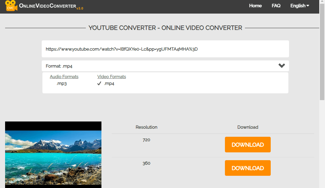Select the .mp3 audio format
Image resolution: width=325 pixels, height=188 pixels.
tap(61, 83)
